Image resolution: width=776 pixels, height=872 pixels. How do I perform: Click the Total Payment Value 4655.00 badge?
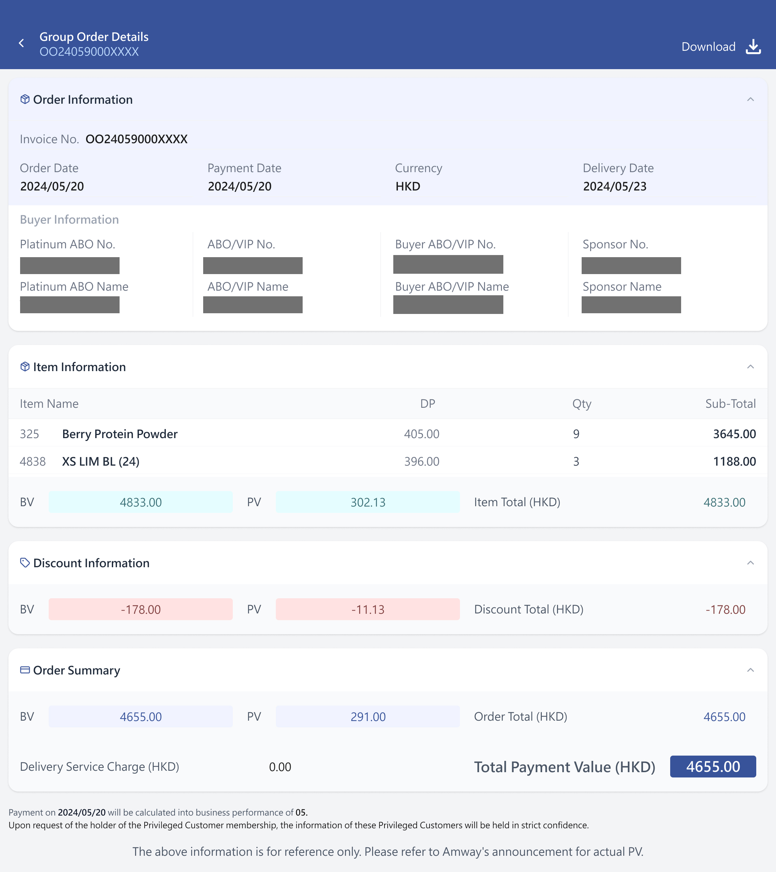[713, 767]
